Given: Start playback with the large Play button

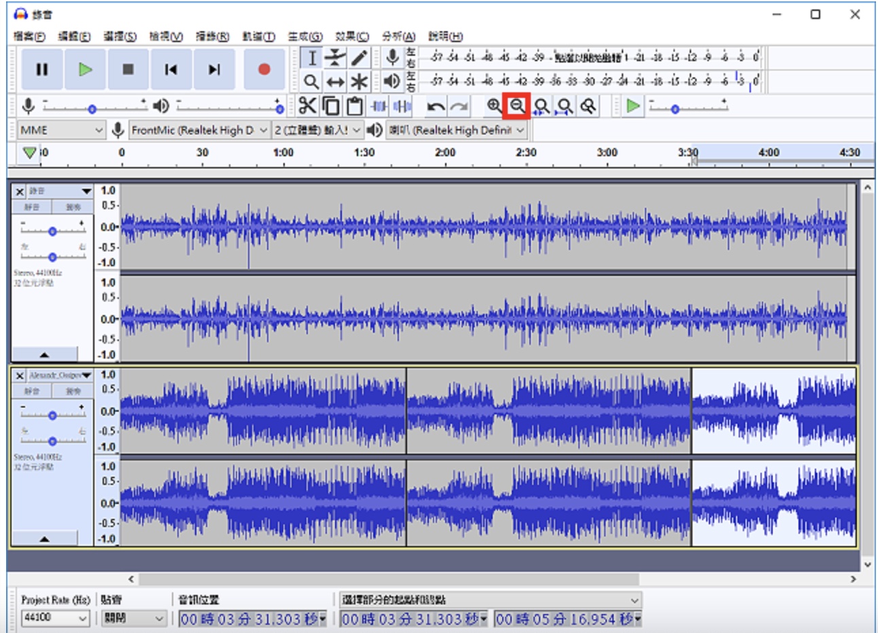Looking at the screenshot, I should [85, 69].
